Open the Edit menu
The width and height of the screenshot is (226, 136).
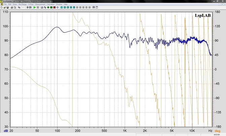(10, 4)
